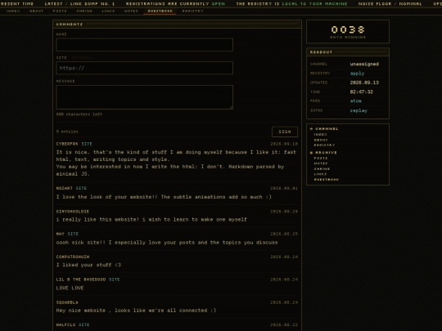
Task: Open INDEX under Channel in sidebar
Action: pyautogui.click(x=321, y=135)
